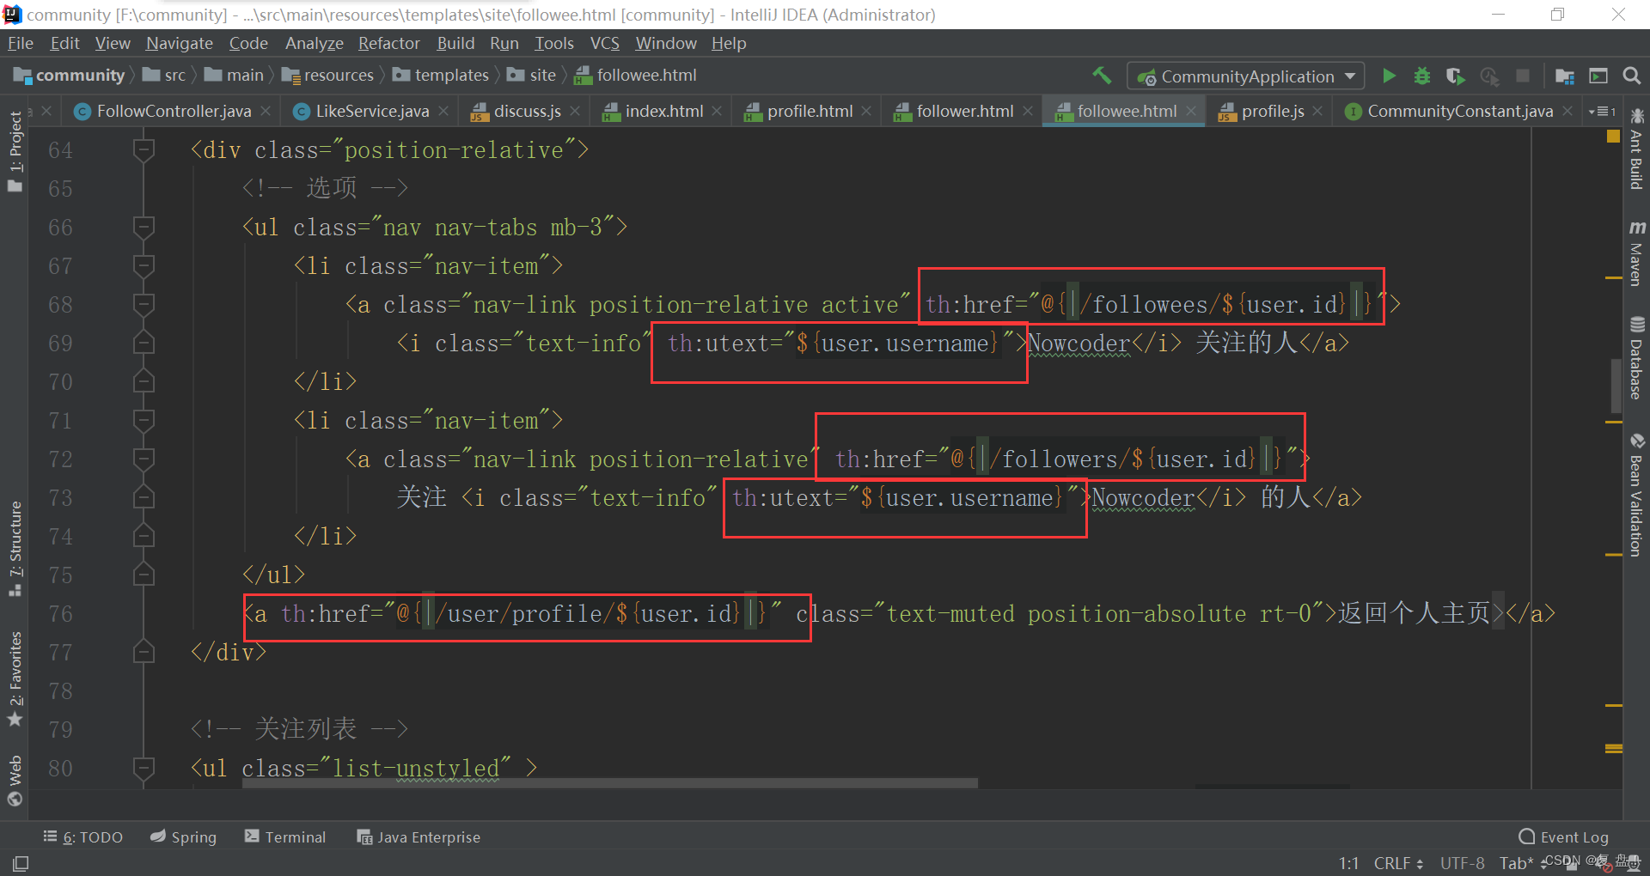The height and width of the screenshot is (876, 1650).
Task: Click the vertical editor scrollbar thumb
Action: pyautogui.click(x=1616, y=386)
